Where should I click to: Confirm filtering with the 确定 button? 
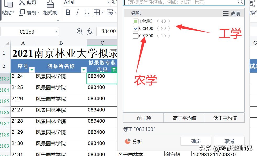coord(196,141)
